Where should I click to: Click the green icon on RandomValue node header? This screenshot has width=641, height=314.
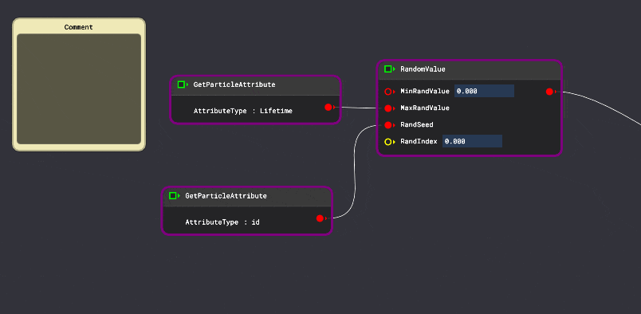point(389,69)
